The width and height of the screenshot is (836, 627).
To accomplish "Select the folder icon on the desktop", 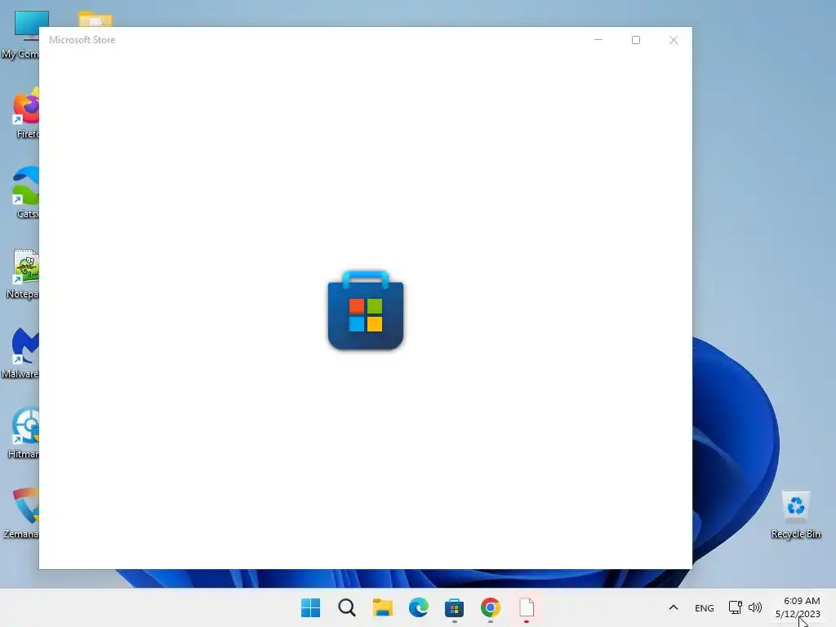I will (x=95, y=19).
